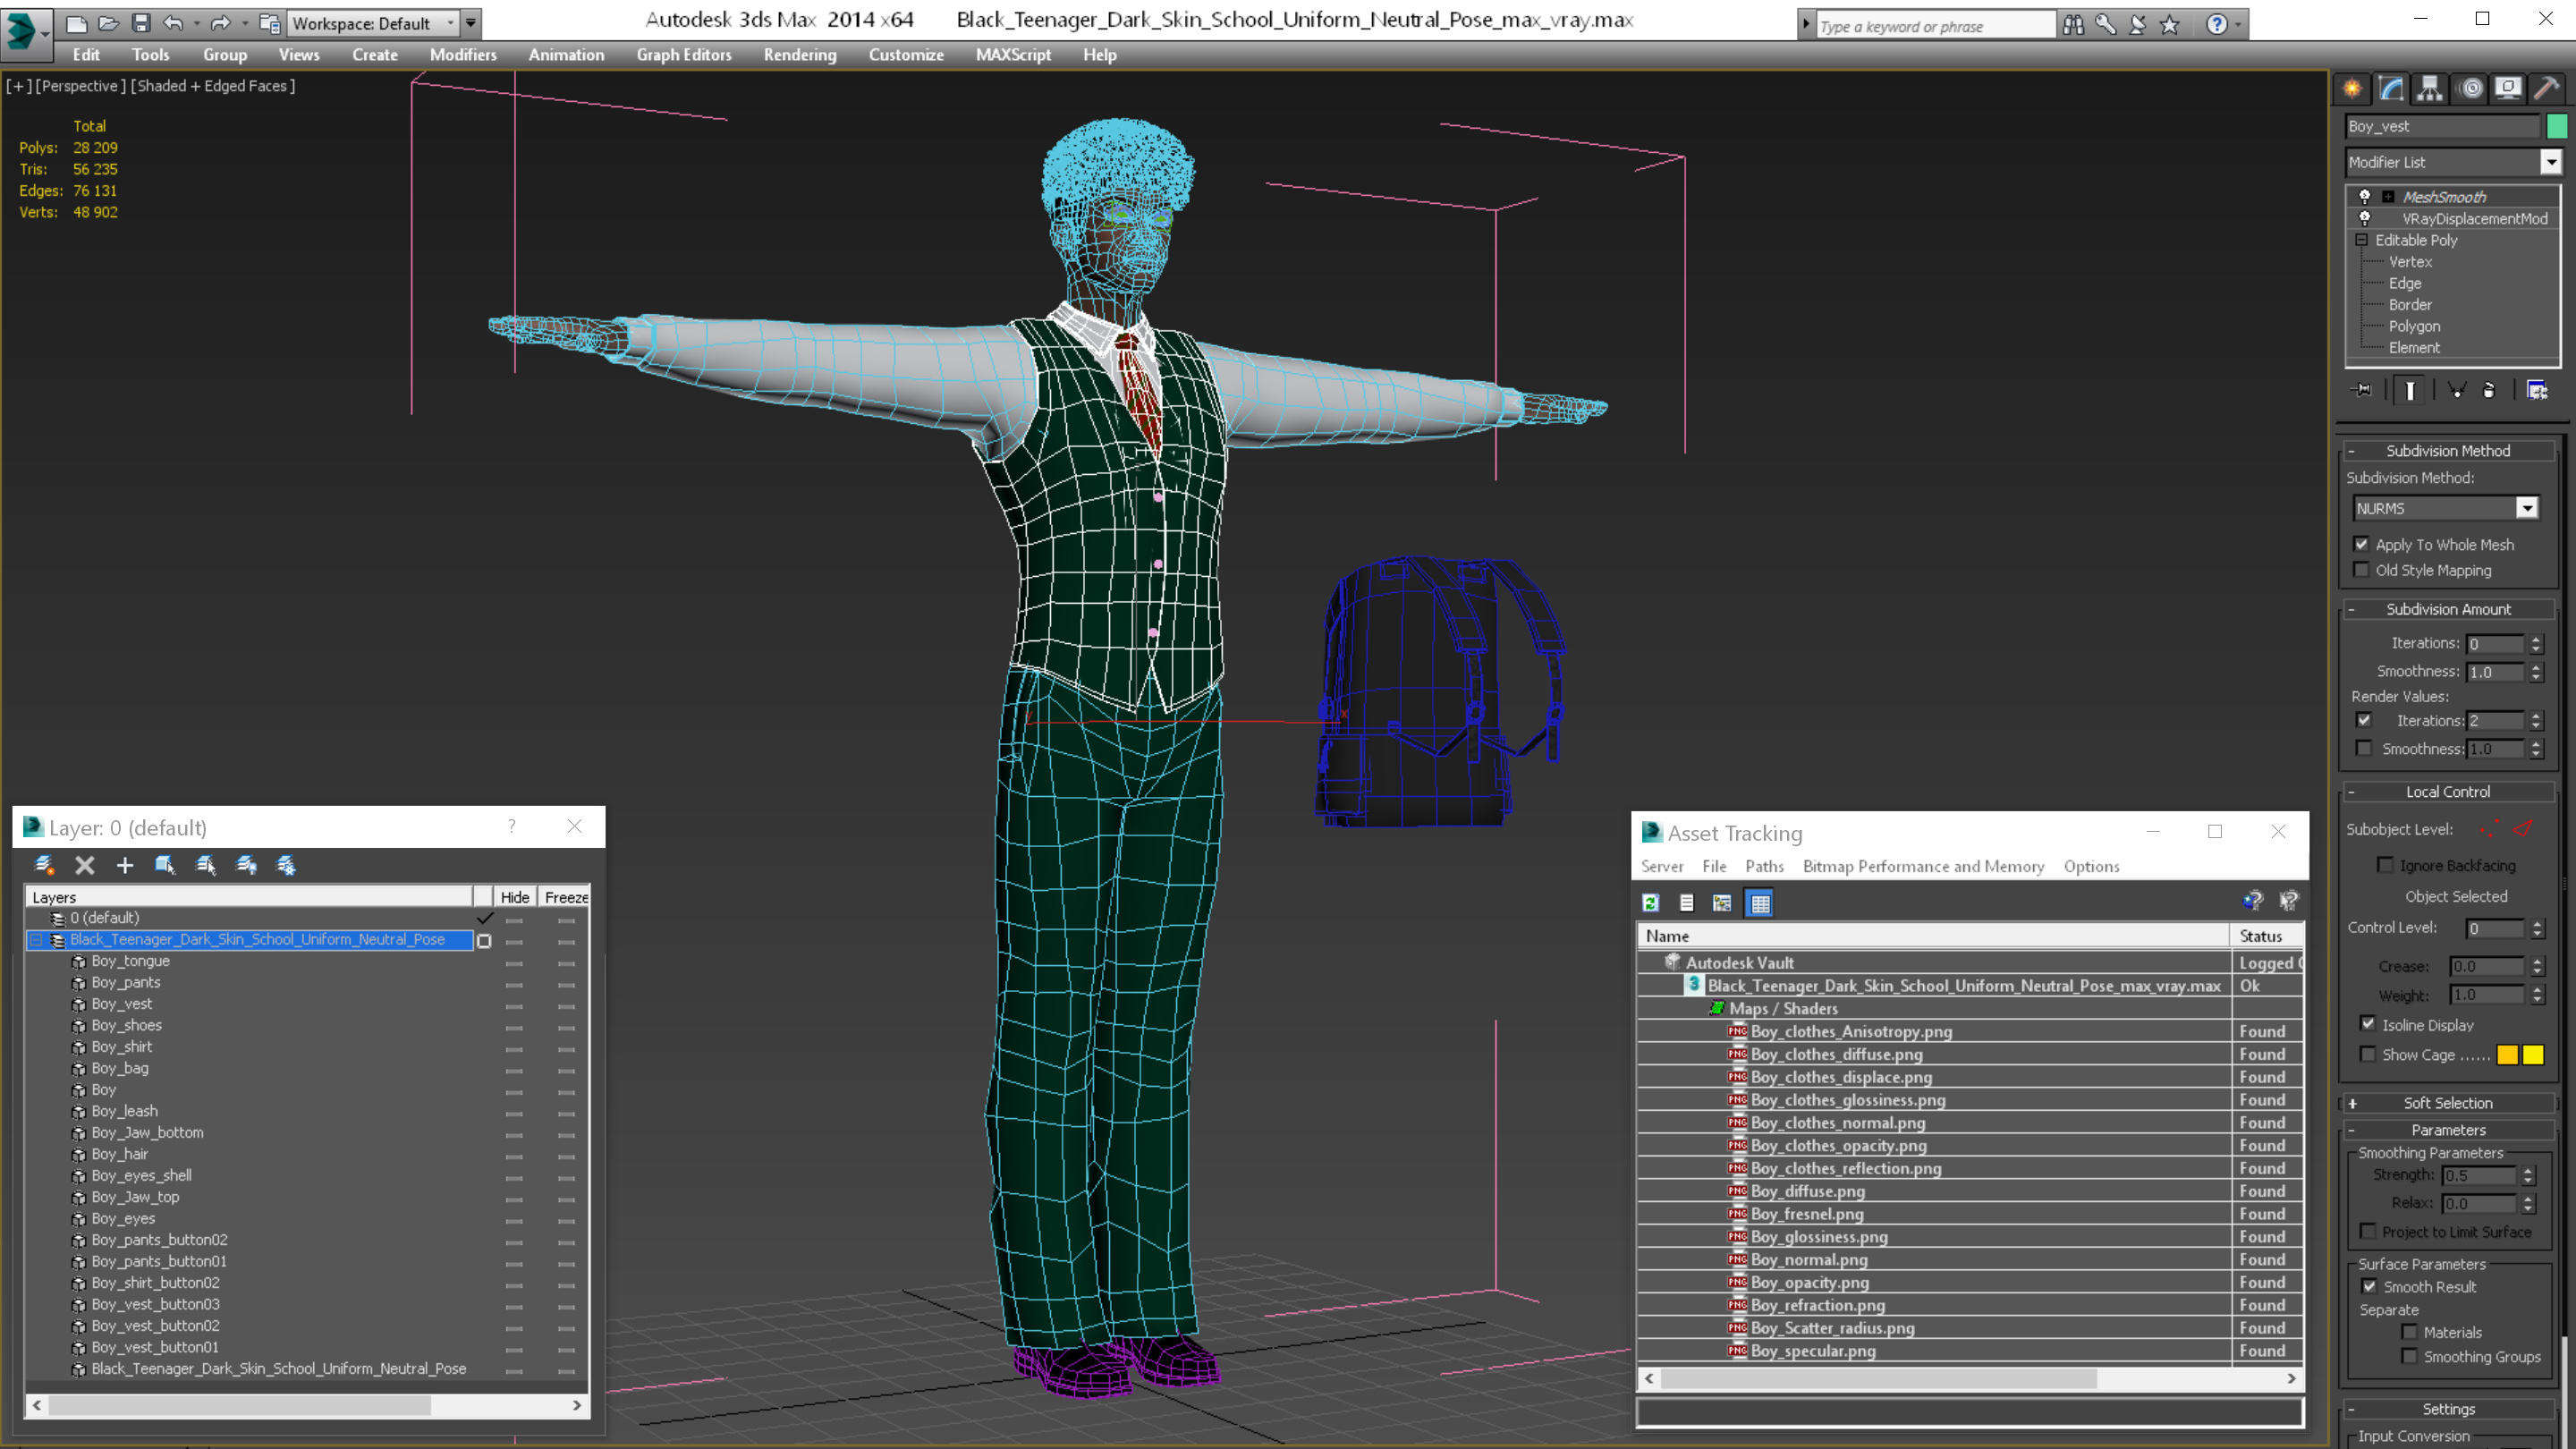
Task: Click the Perspective viewport label
Action: pyautogui.click(x=80, y=86)
